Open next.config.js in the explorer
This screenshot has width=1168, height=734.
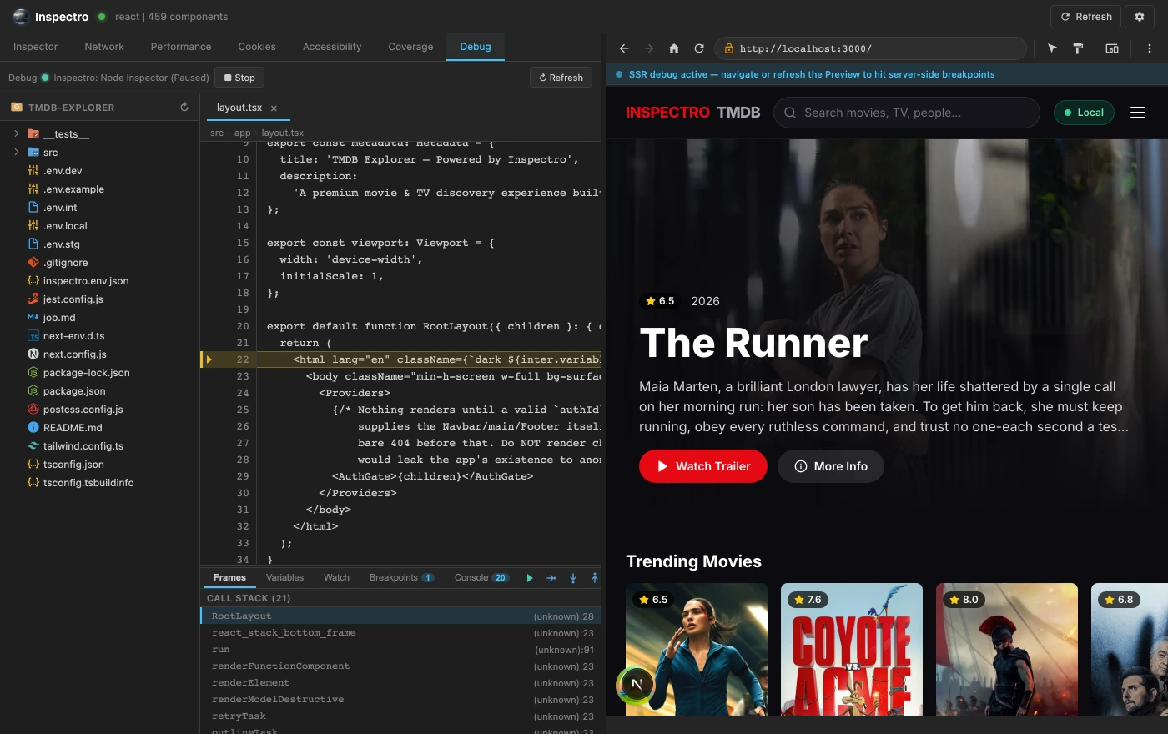click(x=99, y=354)
